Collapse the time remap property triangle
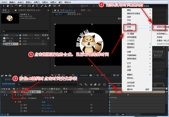Viewport: 169px width, 117px height. (15, 95)
